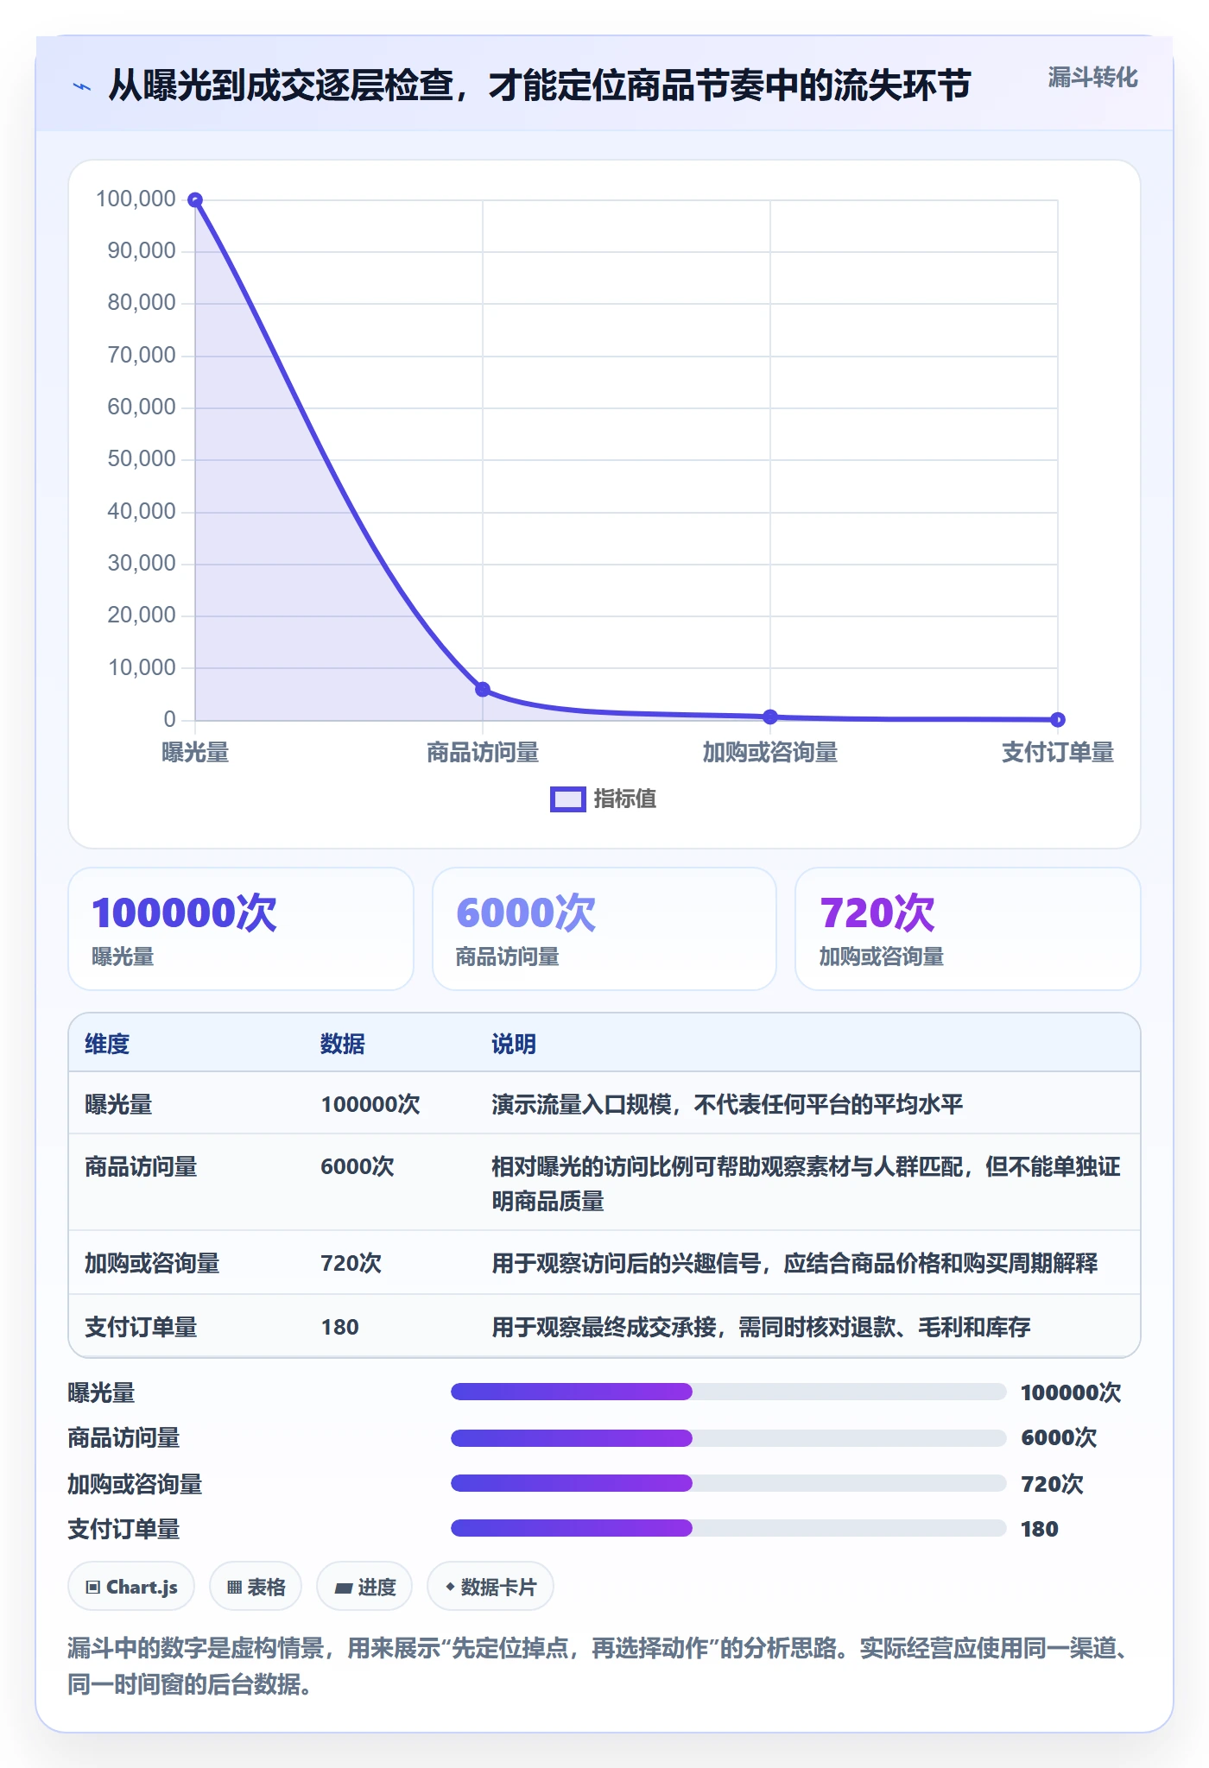This screenshot has width=1209, height=1768.
Task: Click the 维度 column header
Action: pos(107,1044)
